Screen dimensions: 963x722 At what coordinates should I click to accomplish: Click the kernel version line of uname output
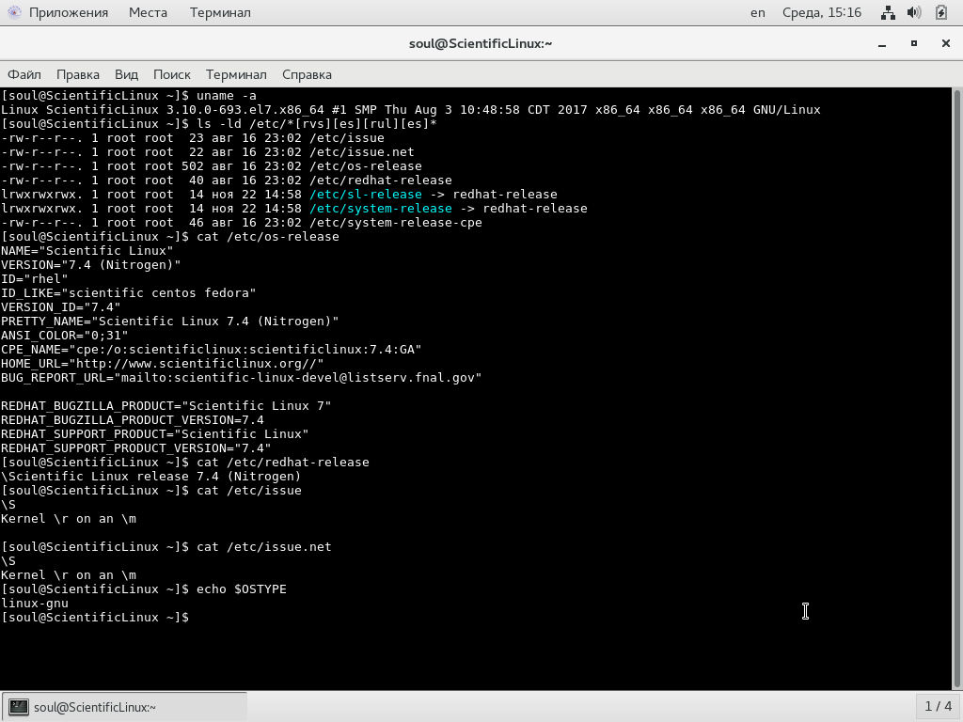click(x=410, y=109)
